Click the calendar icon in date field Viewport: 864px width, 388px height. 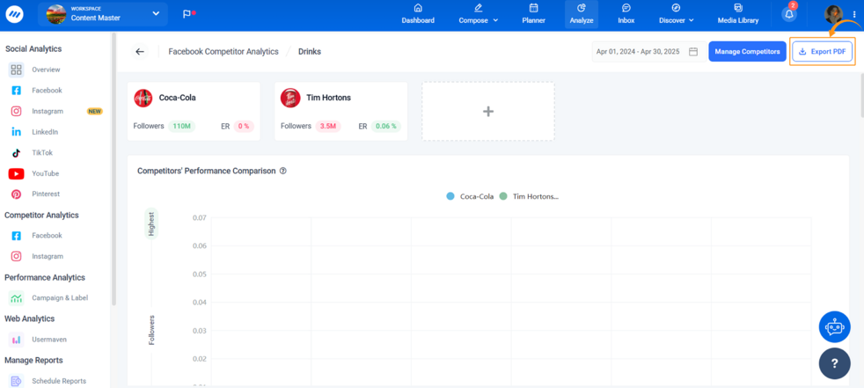click(x=693, y=51)
